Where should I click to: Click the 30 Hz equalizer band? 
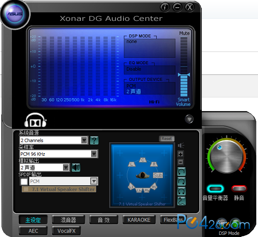[x=44, y=66]
